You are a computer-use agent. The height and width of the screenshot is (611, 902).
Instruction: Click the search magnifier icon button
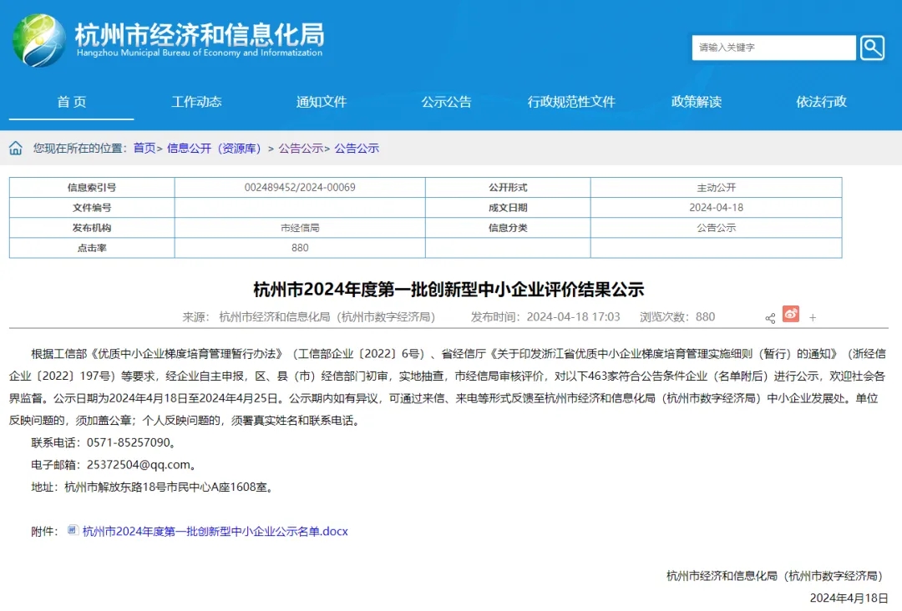click(x=872, y=48)
